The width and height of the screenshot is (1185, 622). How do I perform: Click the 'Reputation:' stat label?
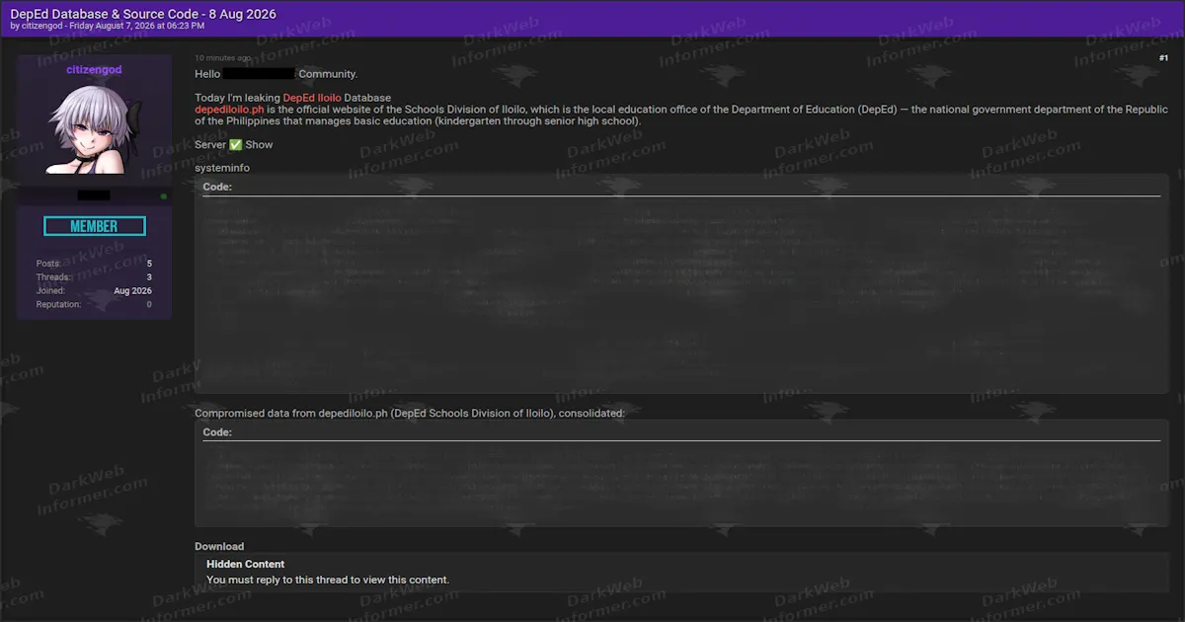(58, 305)
